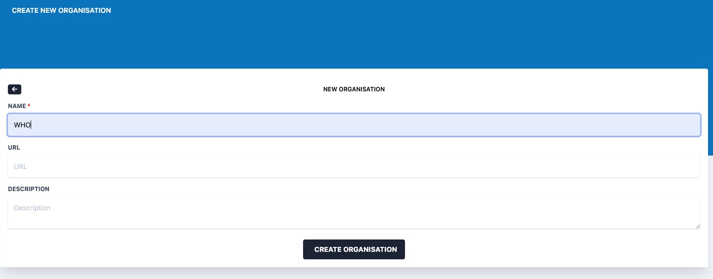
Task: Click empty white space beside Create Organisation
Action: (544, 249)
